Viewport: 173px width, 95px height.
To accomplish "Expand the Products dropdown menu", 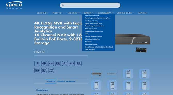I will 58,13.
